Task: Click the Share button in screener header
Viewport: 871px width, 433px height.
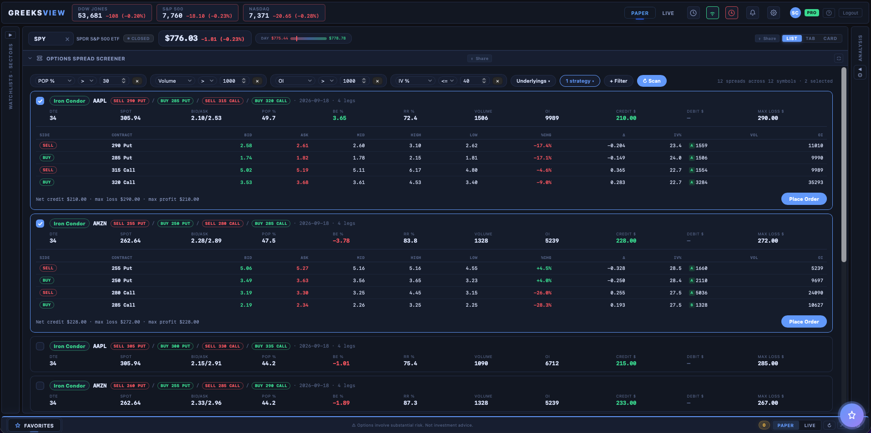Action: tap(480, 59)
